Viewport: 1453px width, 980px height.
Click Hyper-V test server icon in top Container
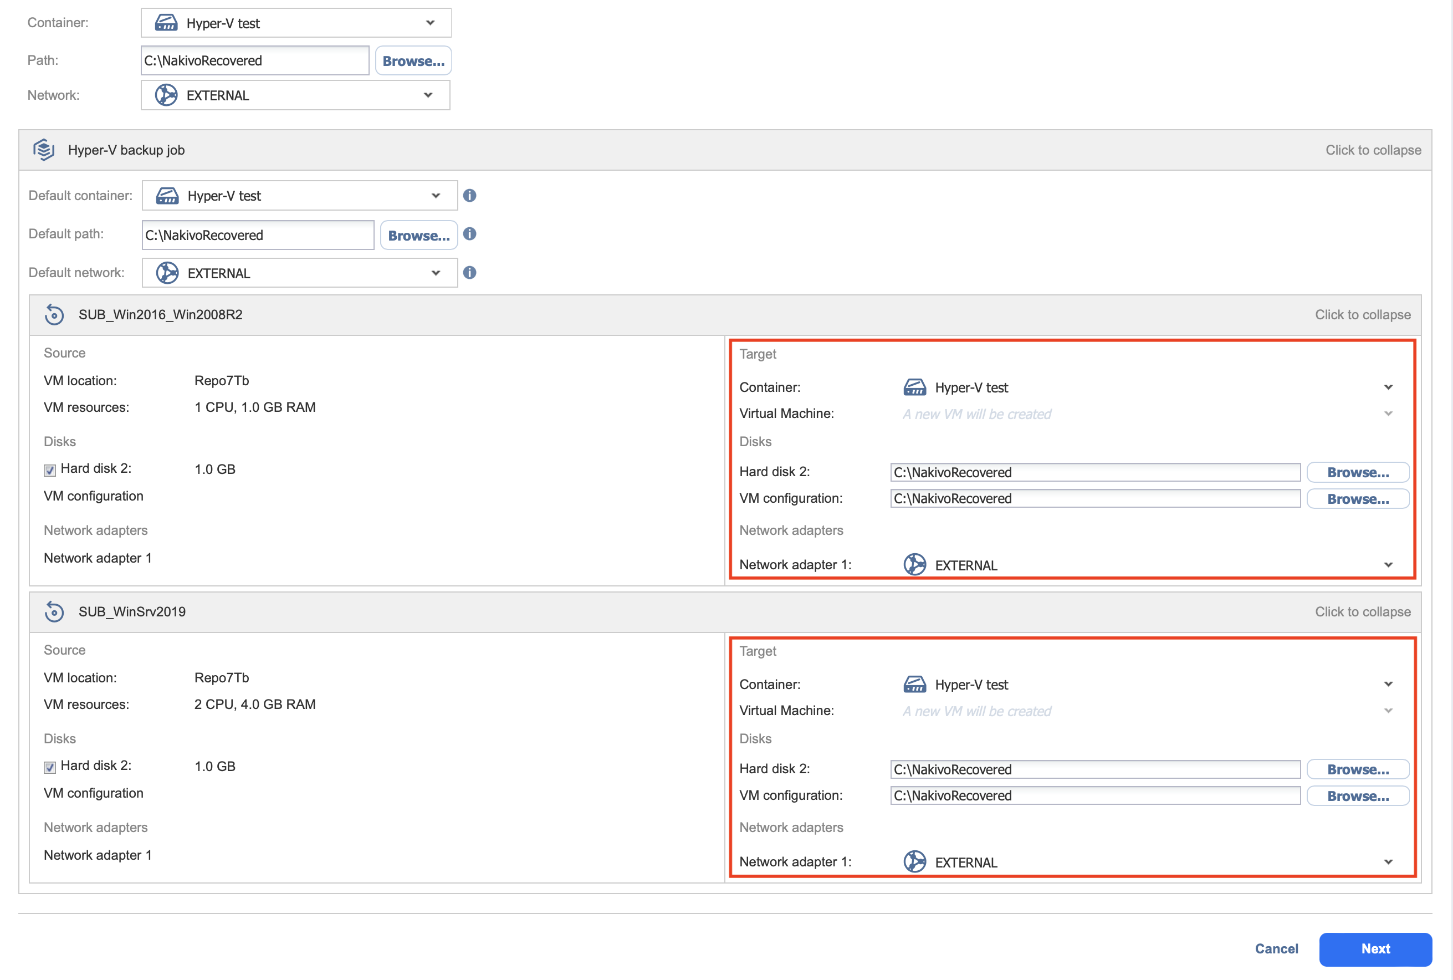(x=166, y=23)
